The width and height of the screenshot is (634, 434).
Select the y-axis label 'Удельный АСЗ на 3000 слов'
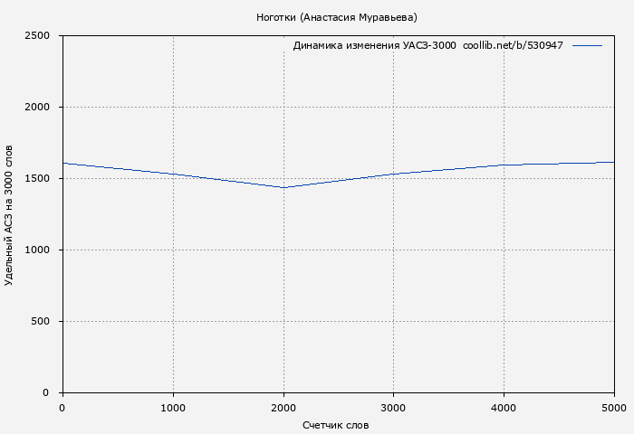pos(9,214)
